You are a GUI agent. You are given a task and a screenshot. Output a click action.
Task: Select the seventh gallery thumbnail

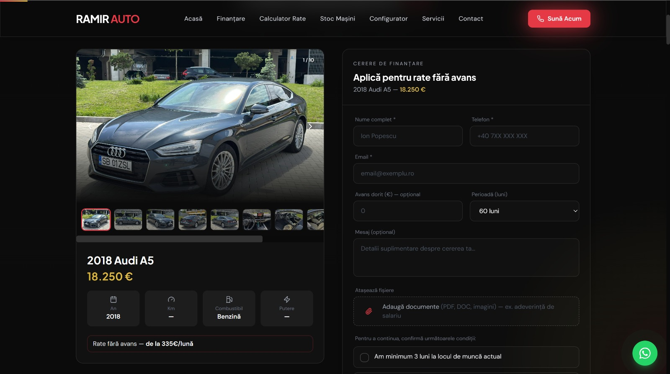[289, 220]
